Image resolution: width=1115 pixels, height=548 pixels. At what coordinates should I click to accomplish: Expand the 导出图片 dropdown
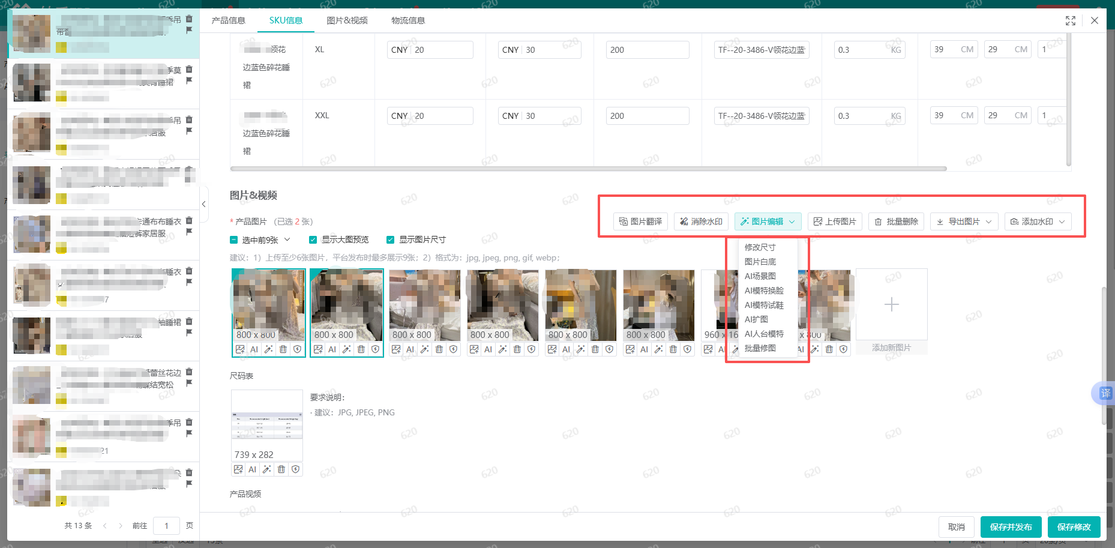click(963, 221)
